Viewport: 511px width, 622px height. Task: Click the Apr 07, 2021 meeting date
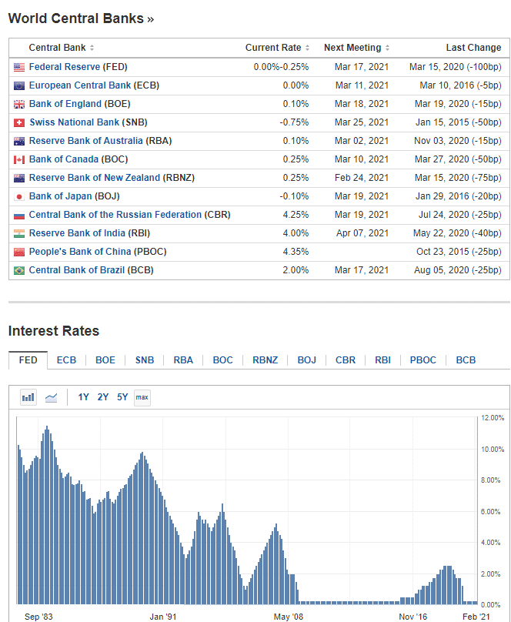click(x=362, y=233)
